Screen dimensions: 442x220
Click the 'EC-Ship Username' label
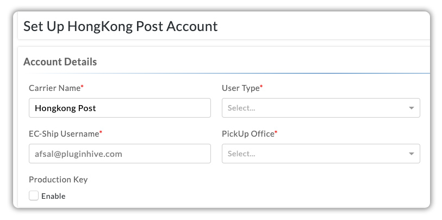(x=64, y=133)
